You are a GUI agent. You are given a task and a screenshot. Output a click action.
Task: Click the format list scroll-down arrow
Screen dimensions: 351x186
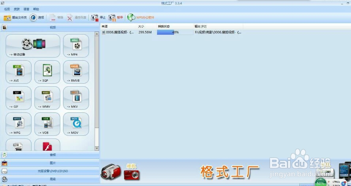click(97, 148)
